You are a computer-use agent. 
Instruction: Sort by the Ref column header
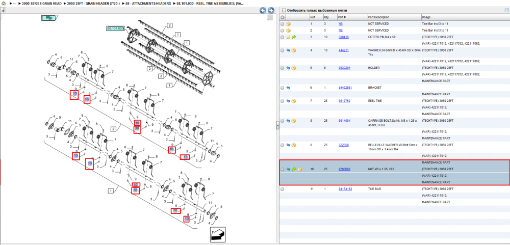(x=316, y=17)
